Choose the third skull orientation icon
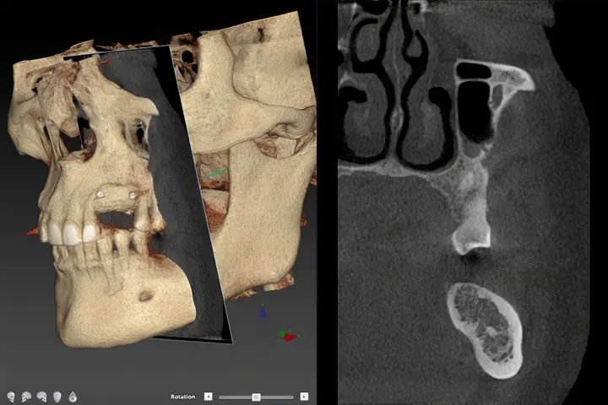Image resolution: width=608 pixels, height=405 pixels. (41, 397)
